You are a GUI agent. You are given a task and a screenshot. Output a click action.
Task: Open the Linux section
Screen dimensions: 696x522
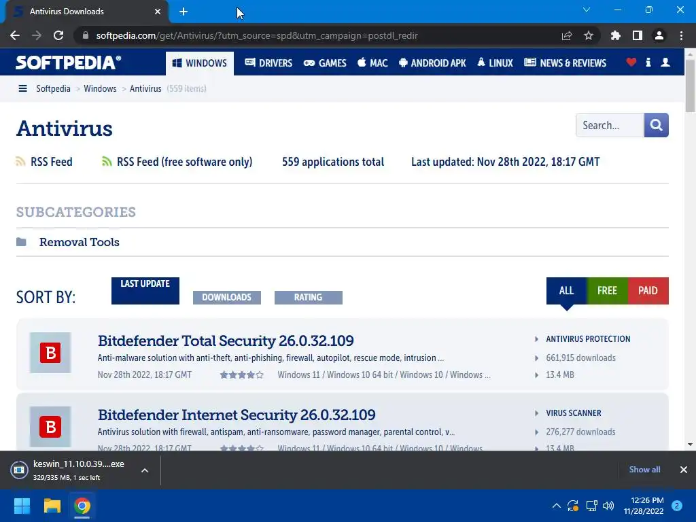pyautogui.click(x=495, y=63)
